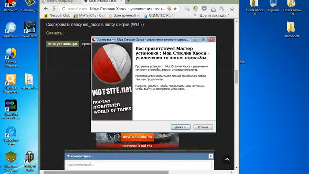The image size is (309, 174).
Task: Click the ИГРАТЬ БЕСПЛАТНО banner button
Action: coord(137,137)
